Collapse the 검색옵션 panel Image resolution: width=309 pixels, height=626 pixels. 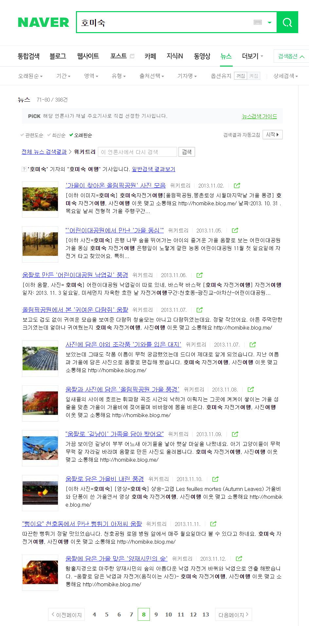pyautogui.click(x=291, y=56)
